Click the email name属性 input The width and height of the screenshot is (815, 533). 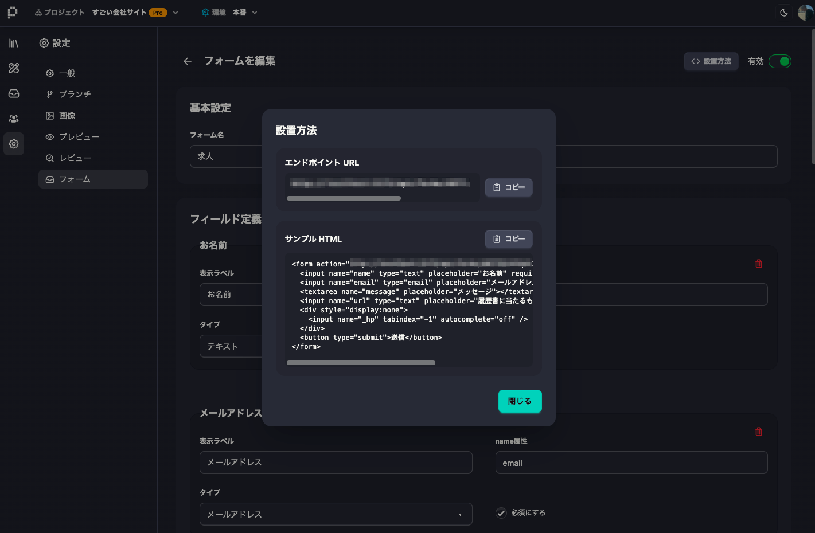tap(631, 463)
